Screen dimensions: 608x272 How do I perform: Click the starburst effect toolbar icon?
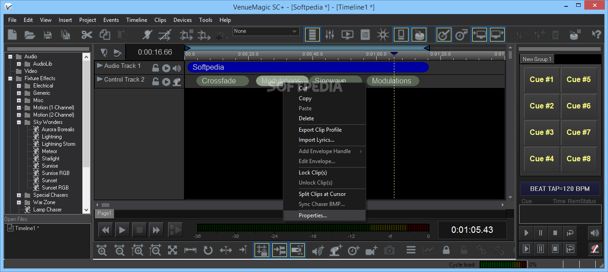click(383, 35)
